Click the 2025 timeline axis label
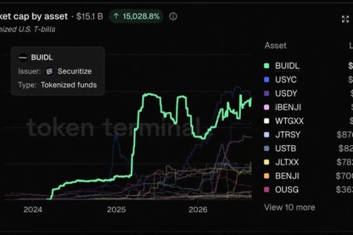The height and width of the screenshot is (235, 353). pos(116,210)
